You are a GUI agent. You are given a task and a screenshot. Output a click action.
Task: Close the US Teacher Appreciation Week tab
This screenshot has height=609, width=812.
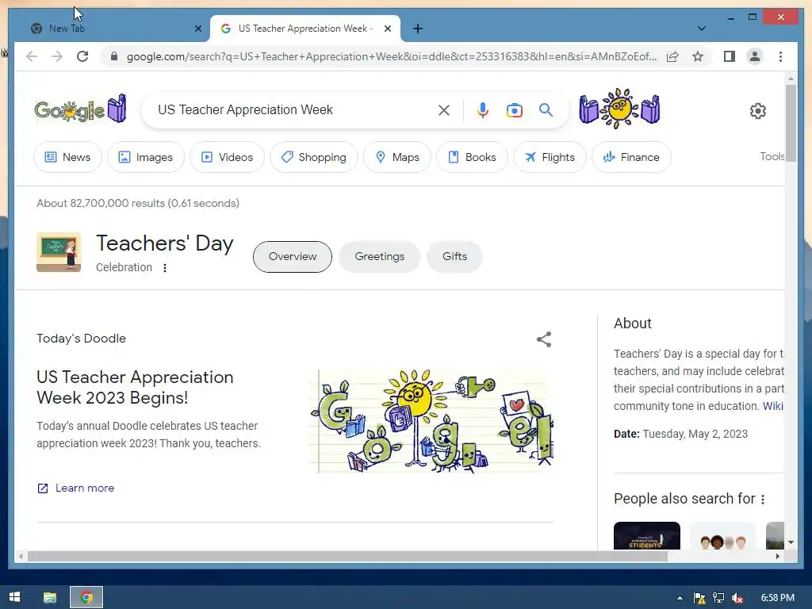(x=387, y=29)
